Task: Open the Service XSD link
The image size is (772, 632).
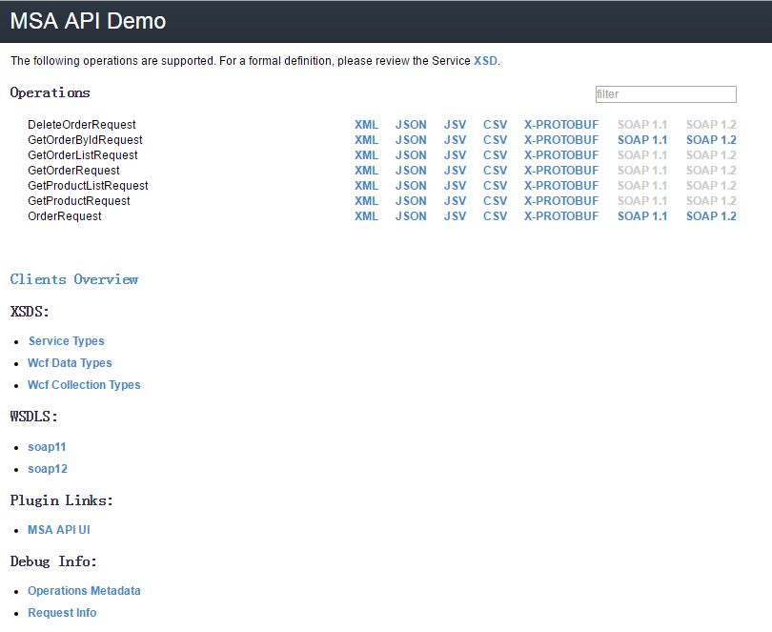Action: (x=485, y=61)
